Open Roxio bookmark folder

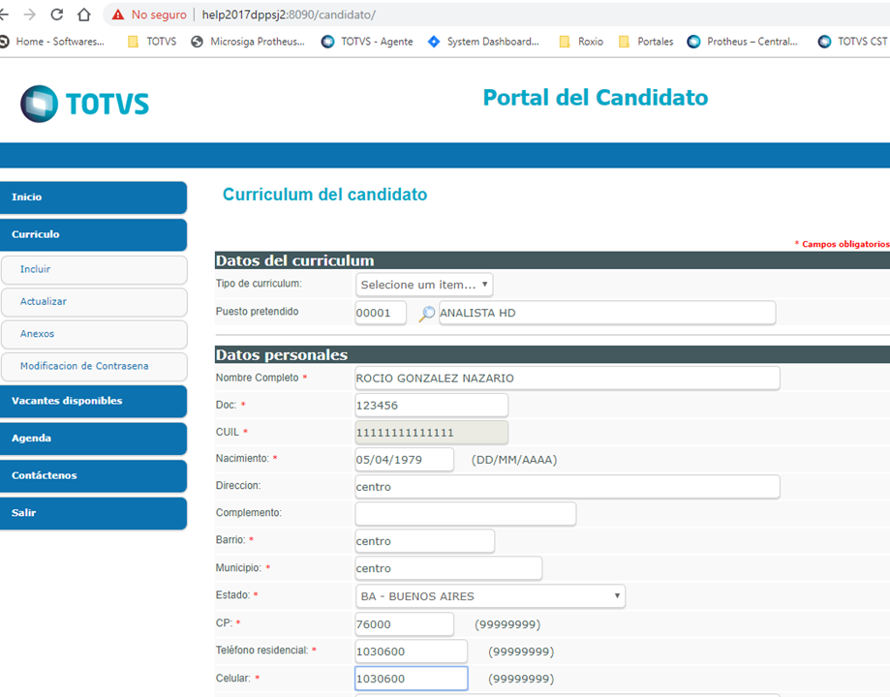581,42
